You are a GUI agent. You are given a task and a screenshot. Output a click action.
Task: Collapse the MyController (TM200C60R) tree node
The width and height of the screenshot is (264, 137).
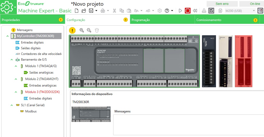click(7, 36)
